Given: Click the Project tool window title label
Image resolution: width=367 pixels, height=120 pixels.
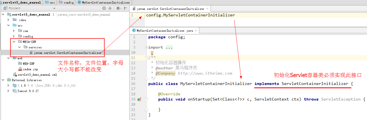Looking at the screenshot, I should click(14, 8).
